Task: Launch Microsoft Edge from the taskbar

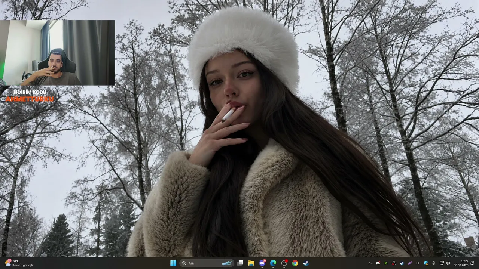Action: (x=273, y=263)
